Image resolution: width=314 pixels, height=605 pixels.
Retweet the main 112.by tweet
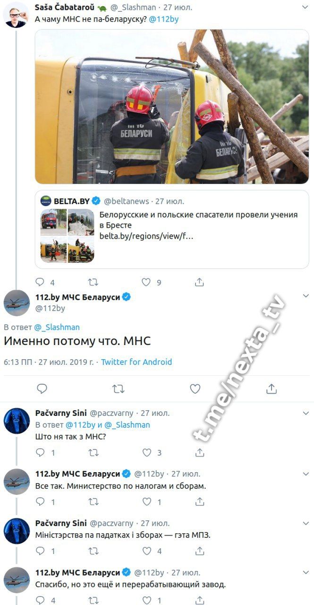click(119, 389)
